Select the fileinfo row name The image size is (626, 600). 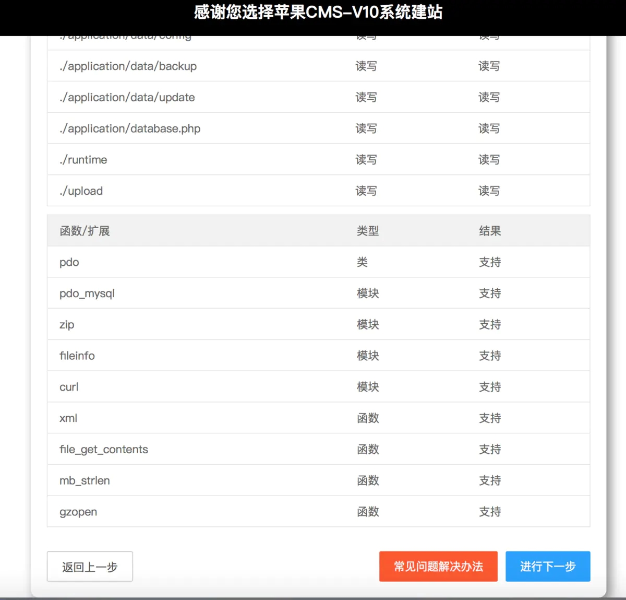pos(77,356)
